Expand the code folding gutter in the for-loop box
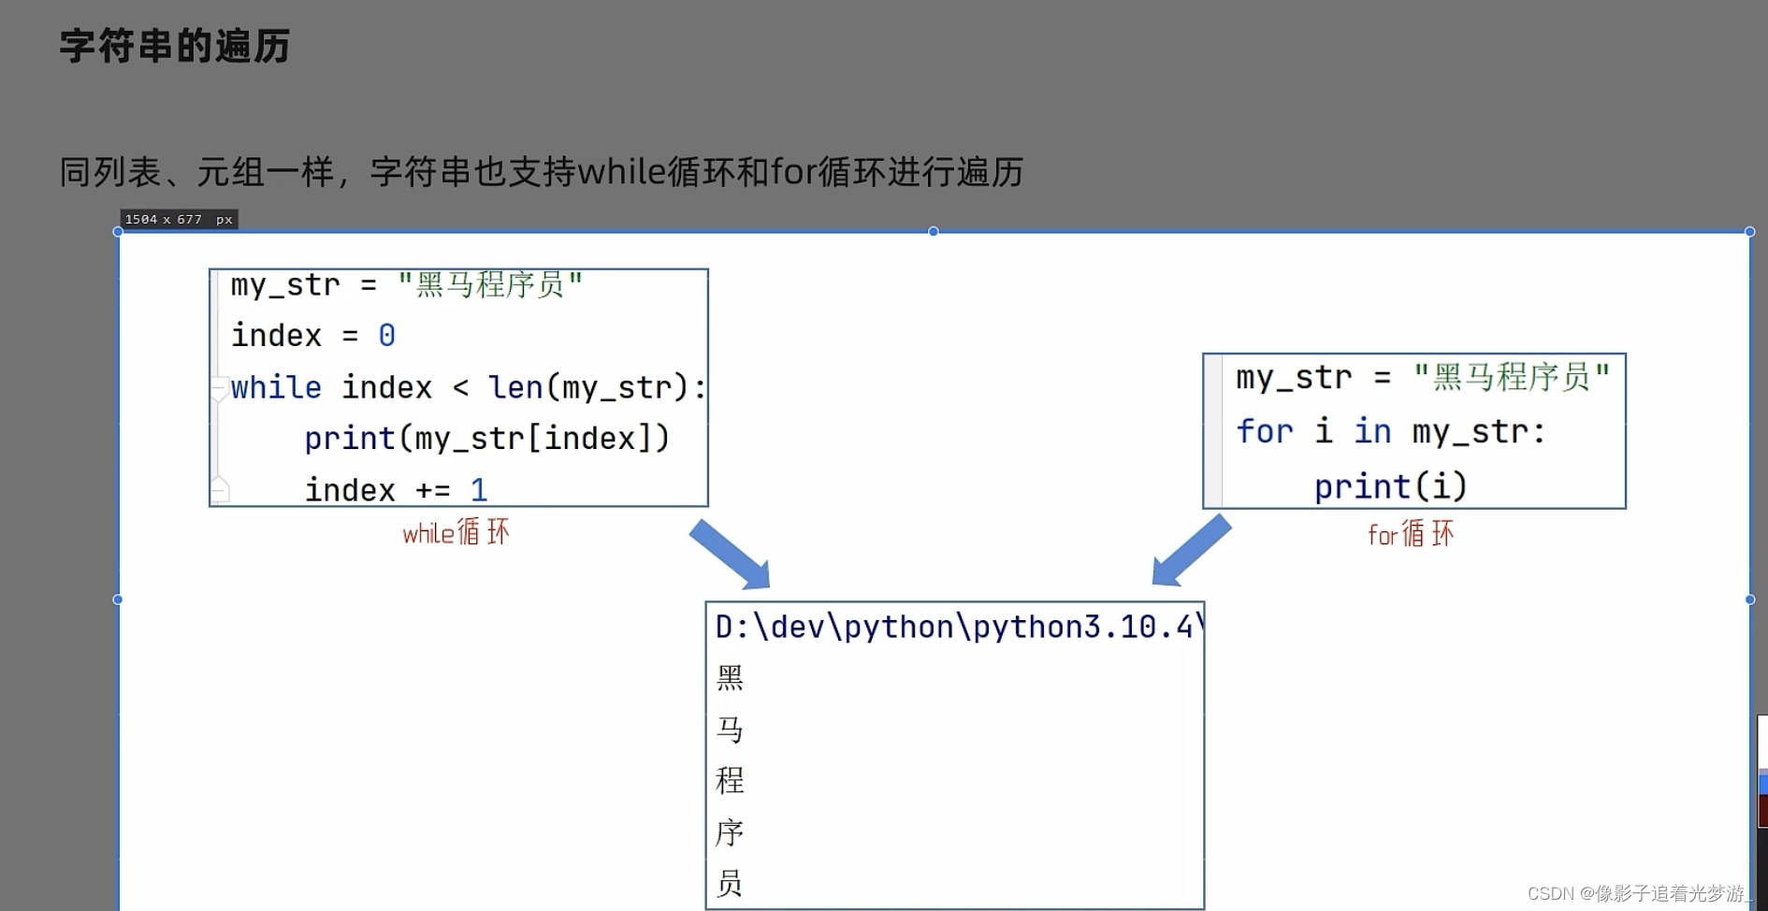 (x=1213, y=430)
